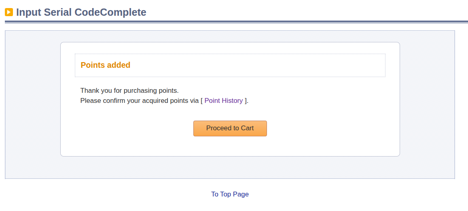Open the Point History link

click(224, 100)
